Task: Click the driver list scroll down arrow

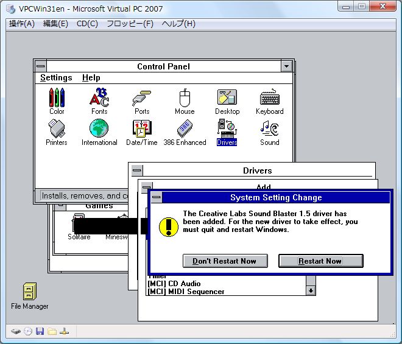Action: pyautogui.click(x=311, y=290)
